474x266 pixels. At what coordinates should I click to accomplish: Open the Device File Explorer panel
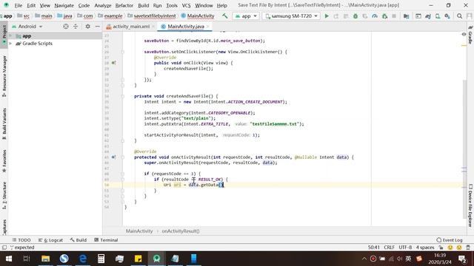click(x=470, y=205)
